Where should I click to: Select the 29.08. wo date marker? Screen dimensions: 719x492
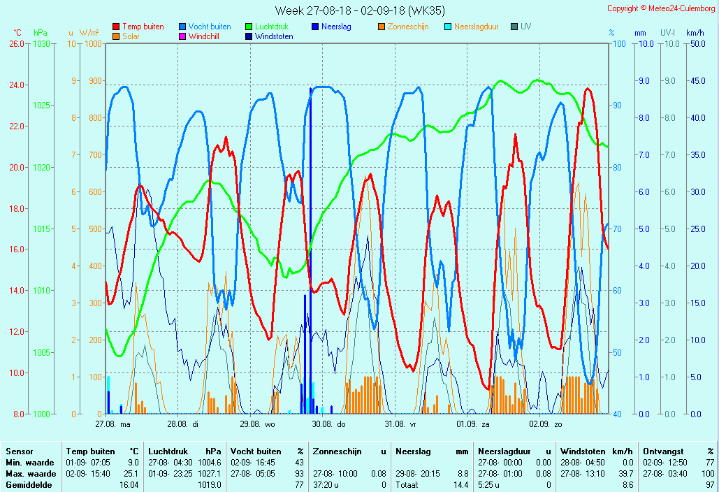[x=257, y=424]
